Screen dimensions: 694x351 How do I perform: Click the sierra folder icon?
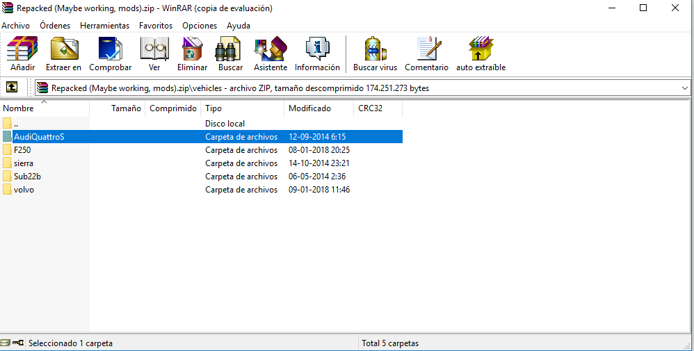pyautogui.click(x=7, y=163)
